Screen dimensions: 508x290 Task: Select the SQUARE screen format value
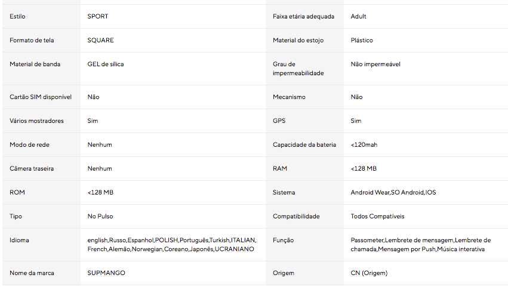[x=100, y=41]
